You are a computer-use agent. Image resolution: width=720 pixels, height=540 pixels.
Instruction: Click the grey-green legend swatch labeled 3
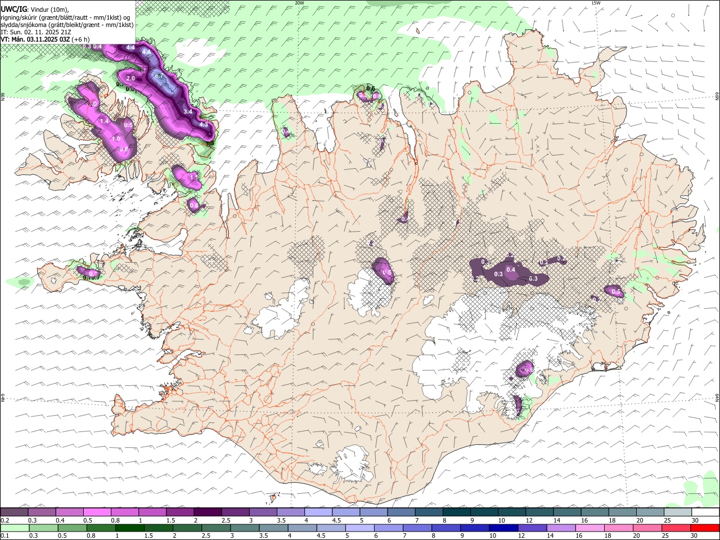pos(245,528)
